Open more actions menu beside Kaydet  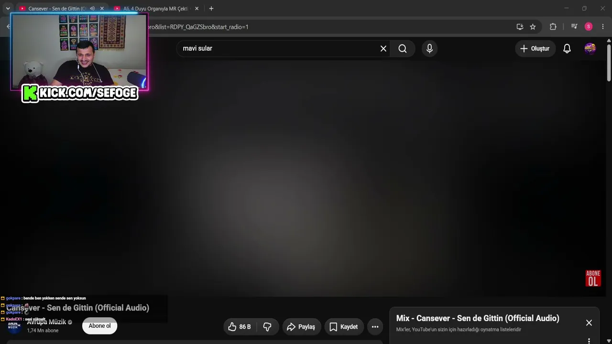pos(375,327)
